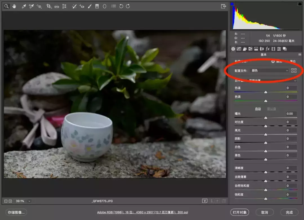304x220 pixels.
Task: Click the 色调 tint slider handle
Action: [x=266, y=101]
